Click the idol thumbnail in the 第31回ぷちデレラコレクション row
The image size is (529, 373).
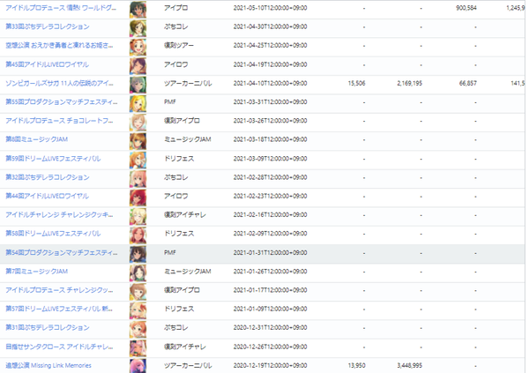(x=138, y=330)
